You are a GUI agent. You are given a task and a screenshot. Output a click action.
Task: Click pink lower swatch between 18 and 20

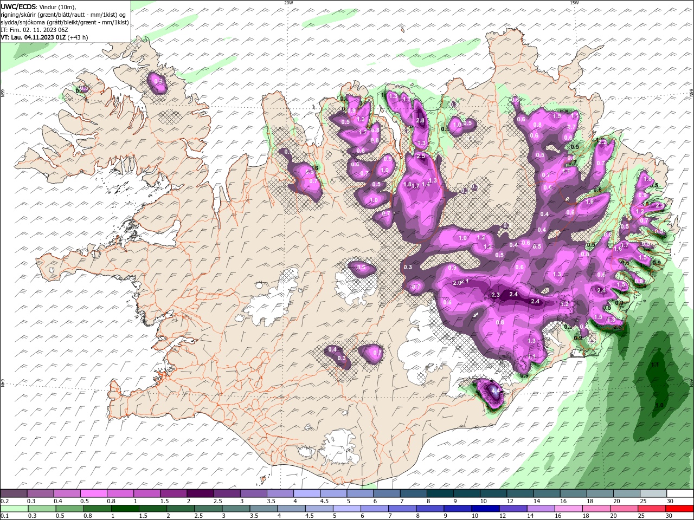coord(595,509)
